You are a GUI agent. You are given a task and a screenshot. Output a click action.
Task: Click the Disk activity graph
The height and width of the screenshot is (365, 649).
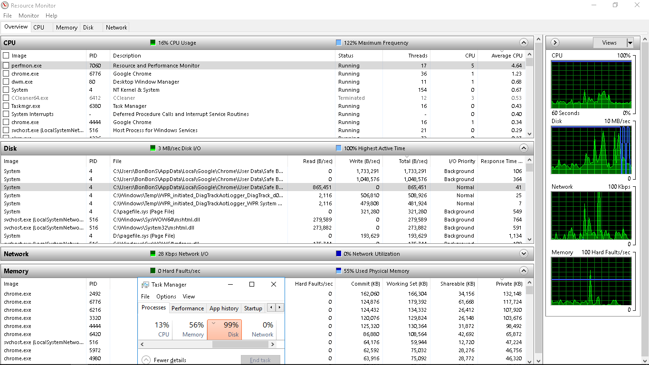click(592, 150)
